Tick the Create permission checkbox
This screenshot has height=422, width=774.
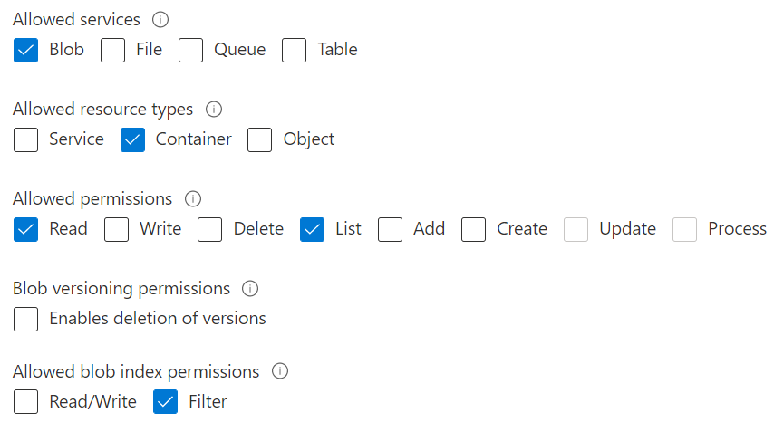pyautogui.click(x=474, y=230)
